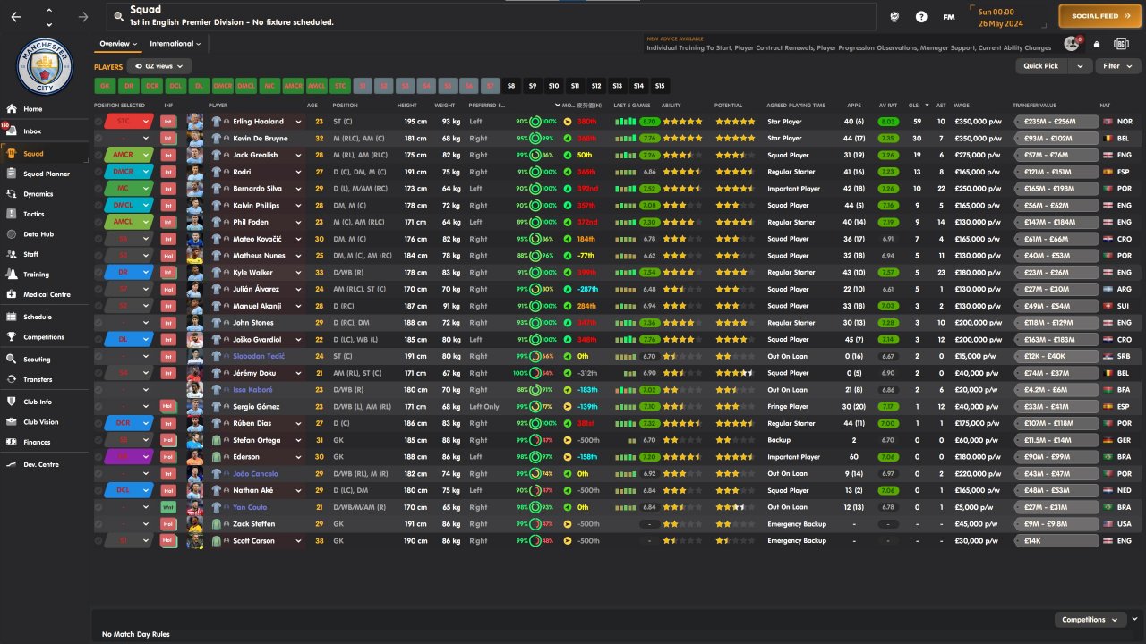1146x644 pixels.
Task: Open the Social Feed button
Action: 1099,16
